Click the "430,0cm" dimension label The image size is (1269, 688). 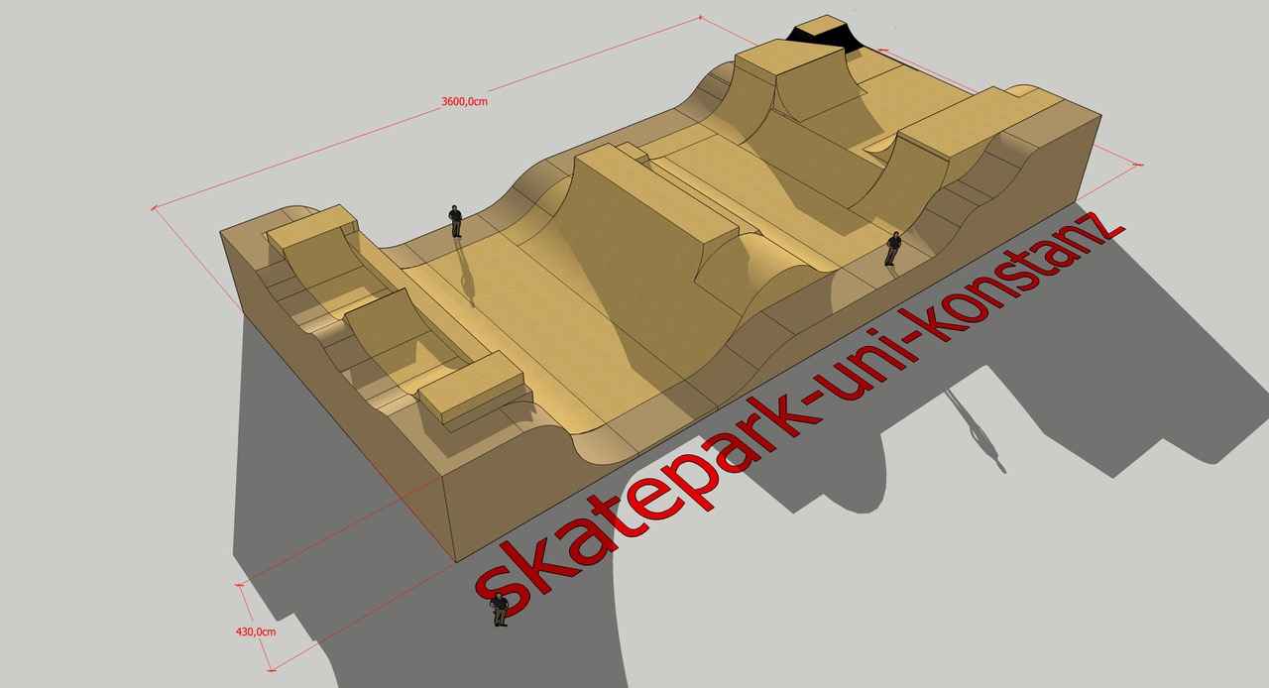point(256,631)
